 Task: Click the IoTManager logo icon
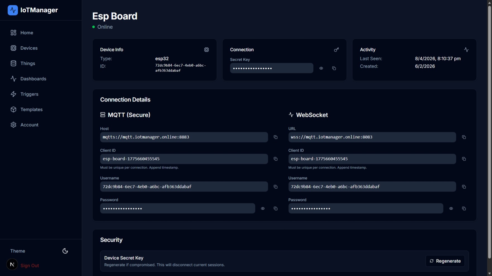tap(13, 10)
